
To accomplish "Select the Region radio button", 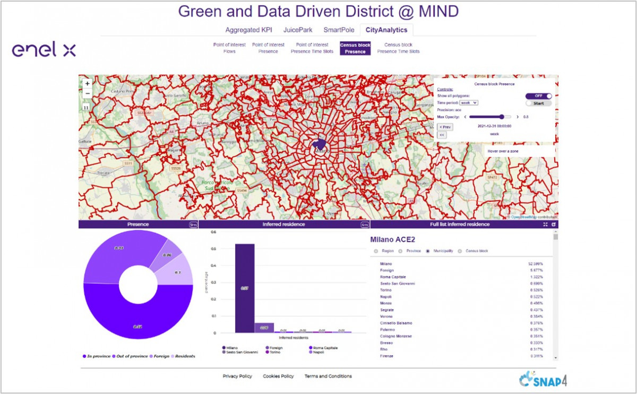I will pos(376,251).
